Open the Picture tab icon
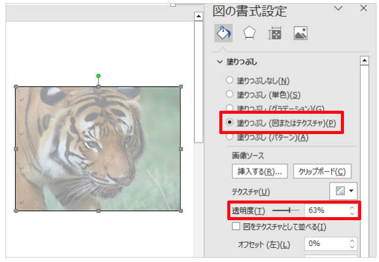 (x=300, y=33)
